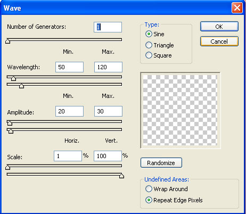Click the Wavelength Min field
This screenshot has height=214, width=246.
coord(69,67)
